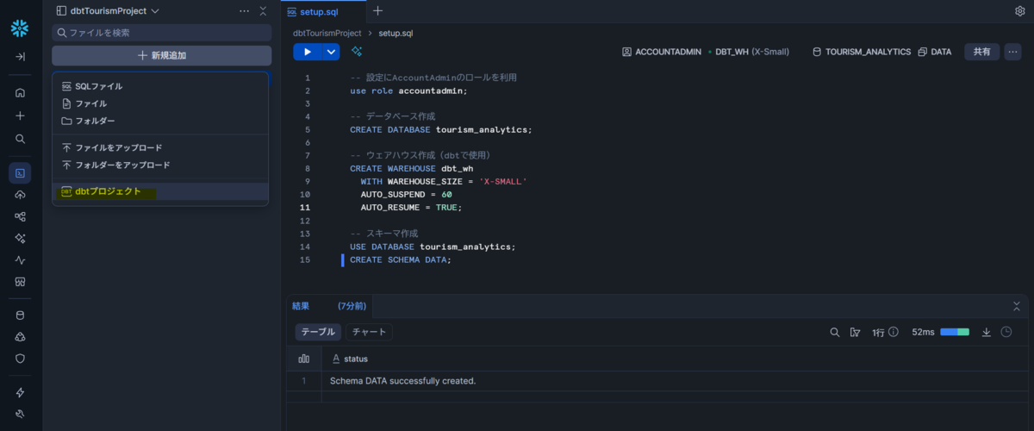This screenshot has height=431, width=1034.
Task: Click the Schema DATA successfully created cell
Action: point(402,380)
